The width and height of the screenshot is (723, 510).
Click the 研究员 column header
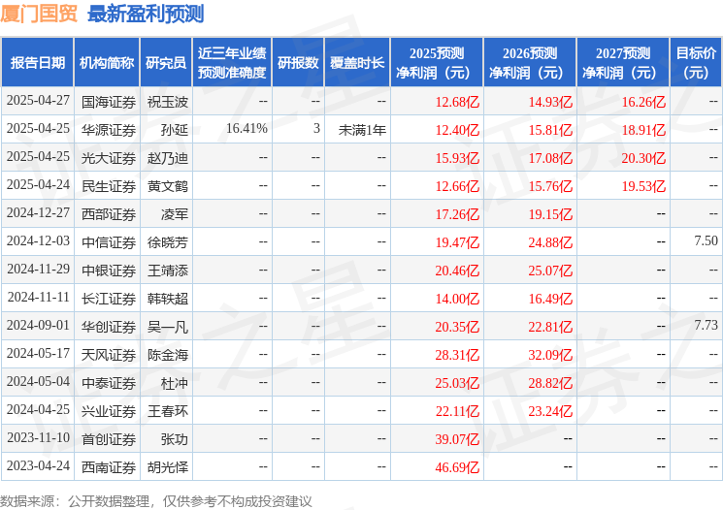coord(166,63)
